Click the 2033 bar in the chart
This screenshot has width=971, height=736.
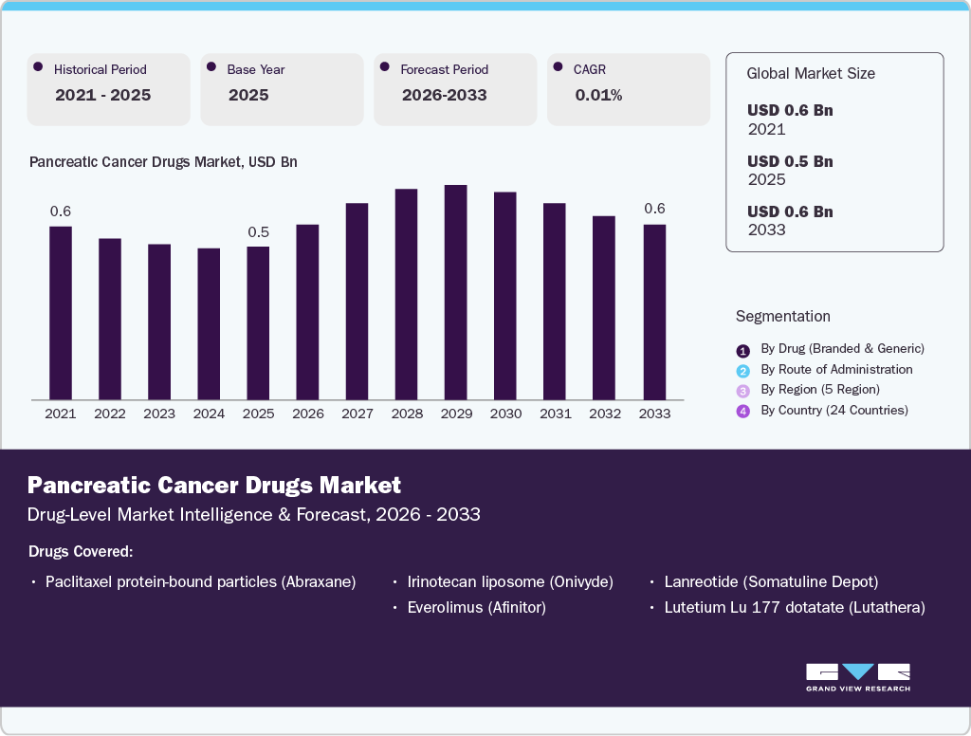click(654, 312)
